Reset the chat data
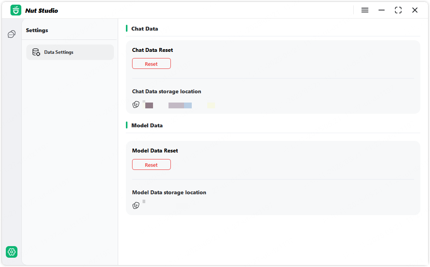This screenshot has height=267, width=430. (151, 63)
